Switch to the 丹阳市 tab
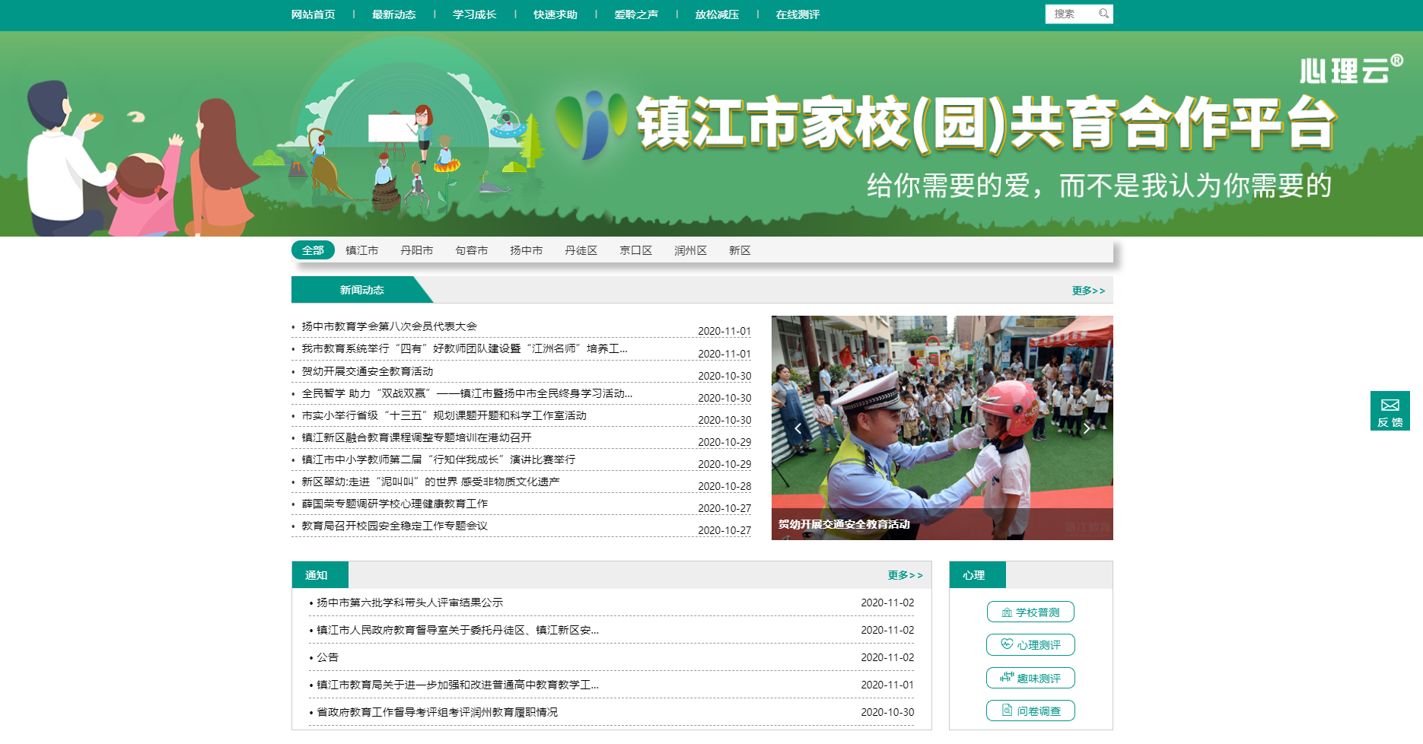1423x744 pixels. tap(418, 250)
